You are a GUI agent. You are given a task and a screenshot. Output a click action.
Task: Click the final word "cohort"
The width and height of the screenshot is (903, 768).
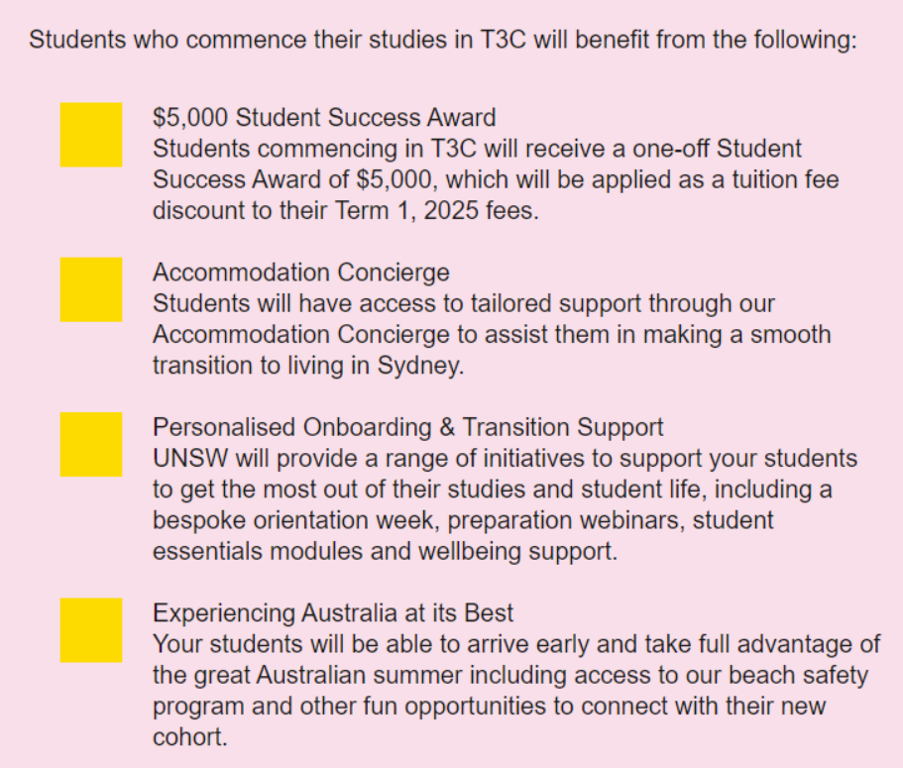pyautogui.click(x=189, y=737)
